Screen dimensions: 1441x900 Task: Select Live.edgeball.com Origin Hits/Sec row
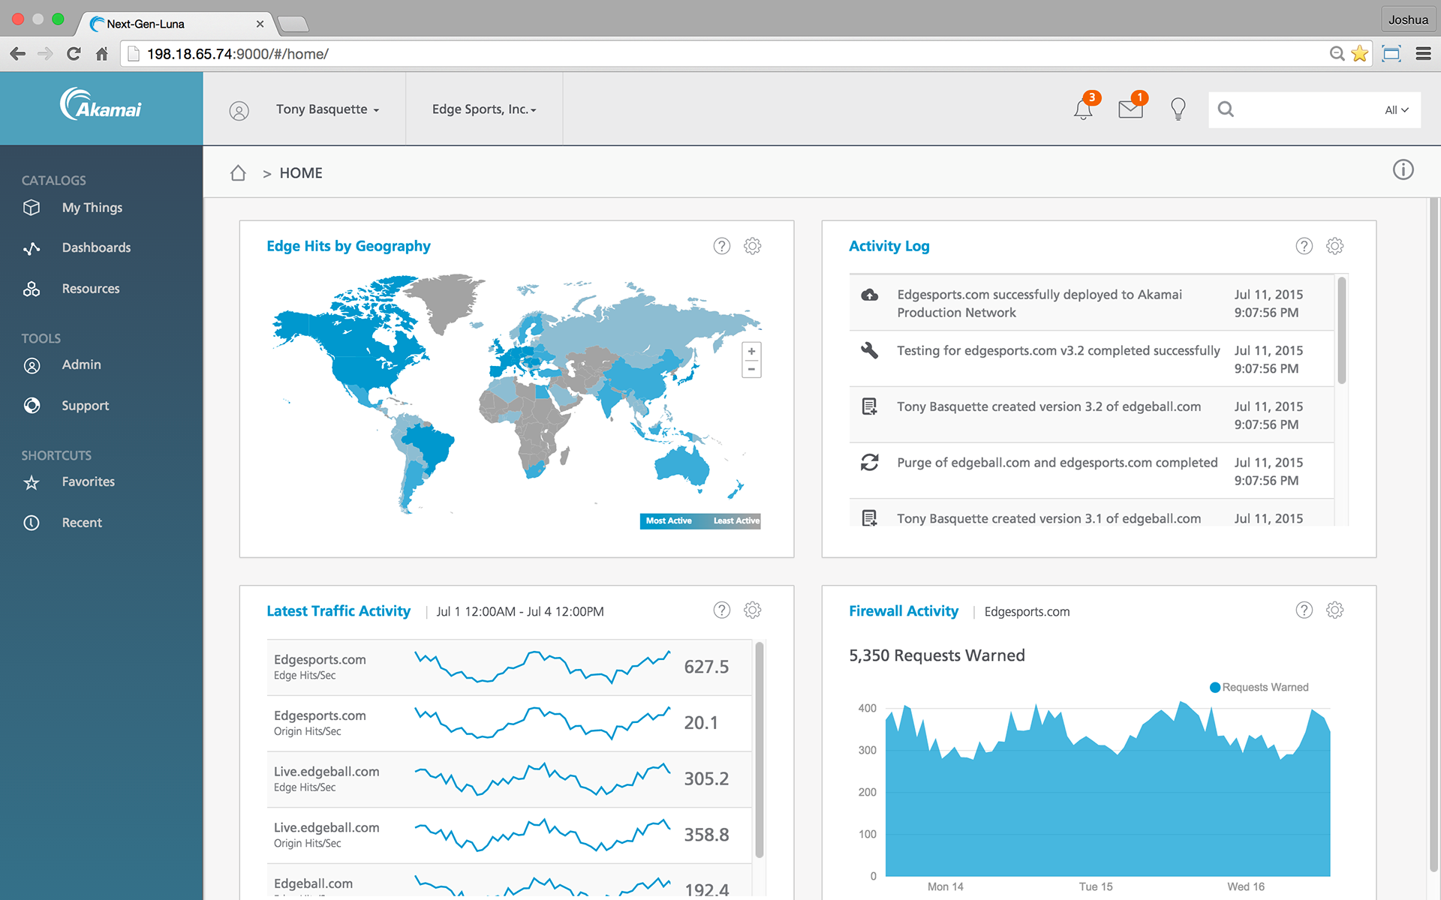pyautogui.click(x=509, y=835)
